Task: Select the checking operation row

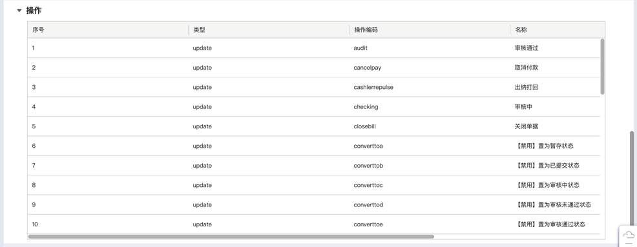Action: coord(313,106)
